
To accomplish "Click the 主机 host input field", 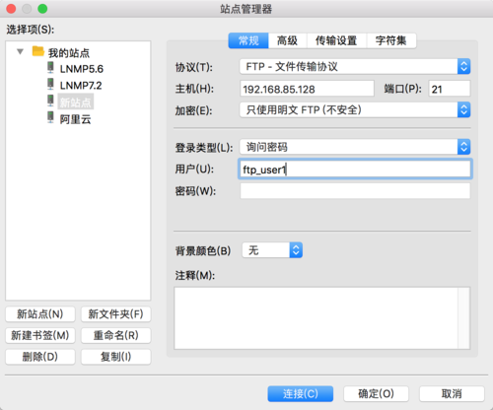I will click(x=307, y=89).
